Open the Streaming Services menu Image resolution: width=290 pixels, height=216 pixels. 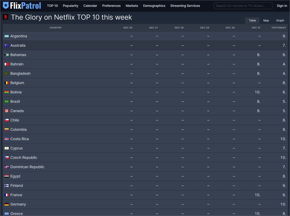point(185,6)
